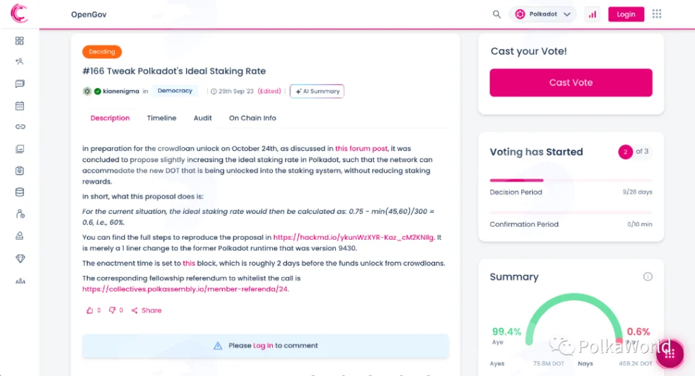Open the floating pink grid menu button
Screen dimensions: 695x376
click(x=670, y=354)
